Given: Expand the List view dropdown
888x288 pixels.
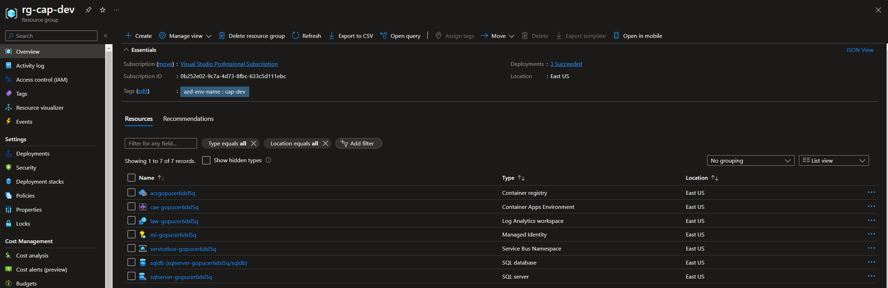Looking at the screenshot, I should click(833, 160).
